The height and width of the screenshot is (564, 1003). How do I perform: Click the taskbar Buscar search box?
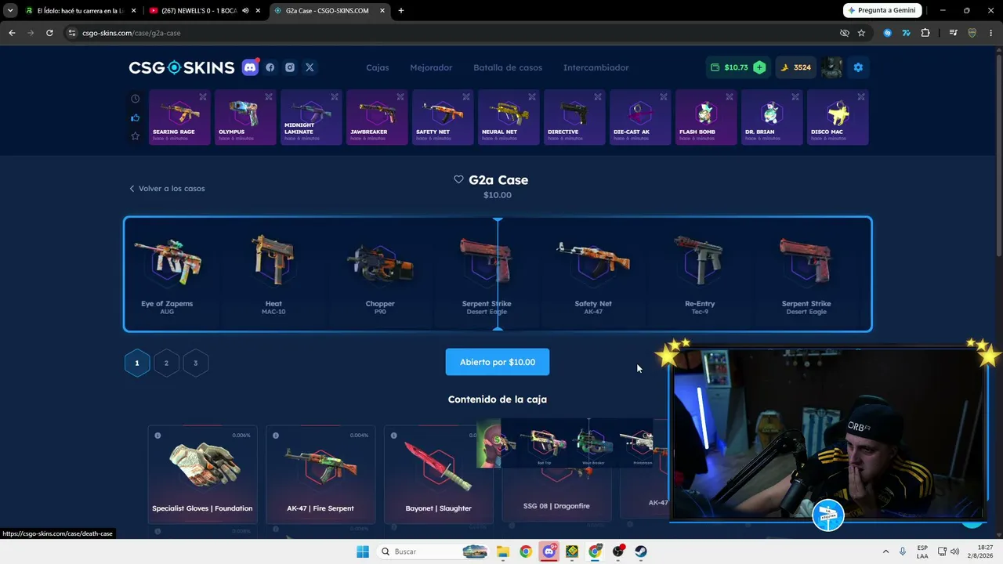point(433,551)
